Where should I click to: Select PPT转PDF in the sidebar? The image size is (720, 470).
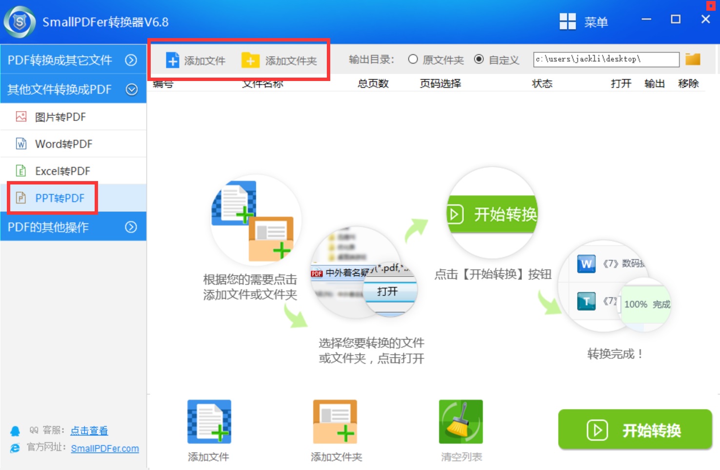click(x=73, y=198)
